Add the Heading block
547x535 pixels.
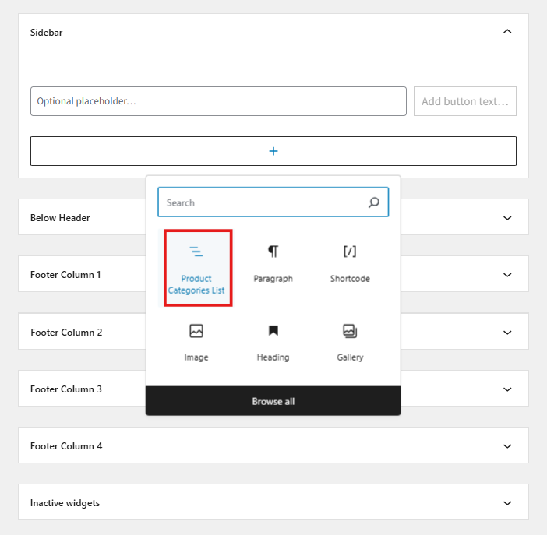point(273,342)
